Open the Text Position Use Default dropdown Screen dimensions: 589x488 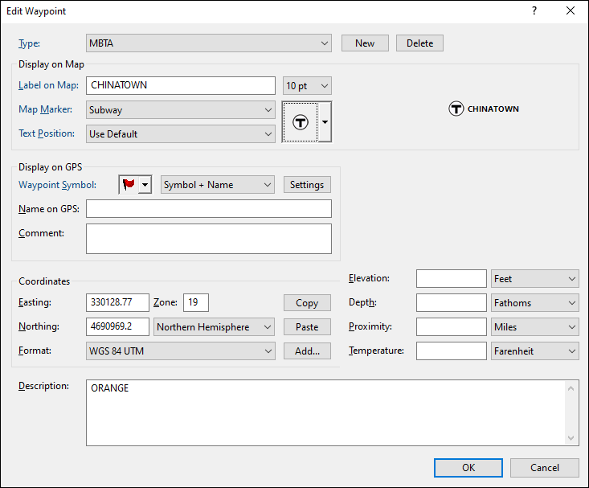point(181,133)
